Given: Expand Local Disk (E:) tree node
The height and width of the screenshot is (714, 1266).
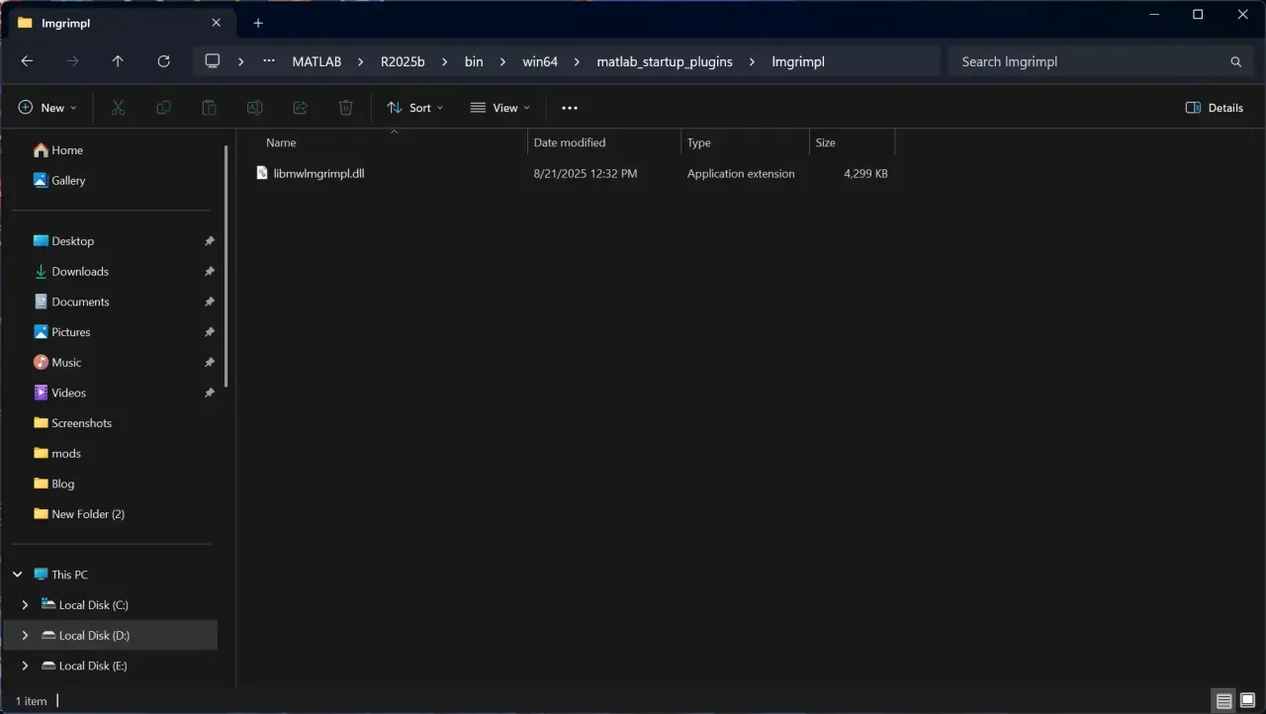Looking at the screenshot, I should 26,667.
